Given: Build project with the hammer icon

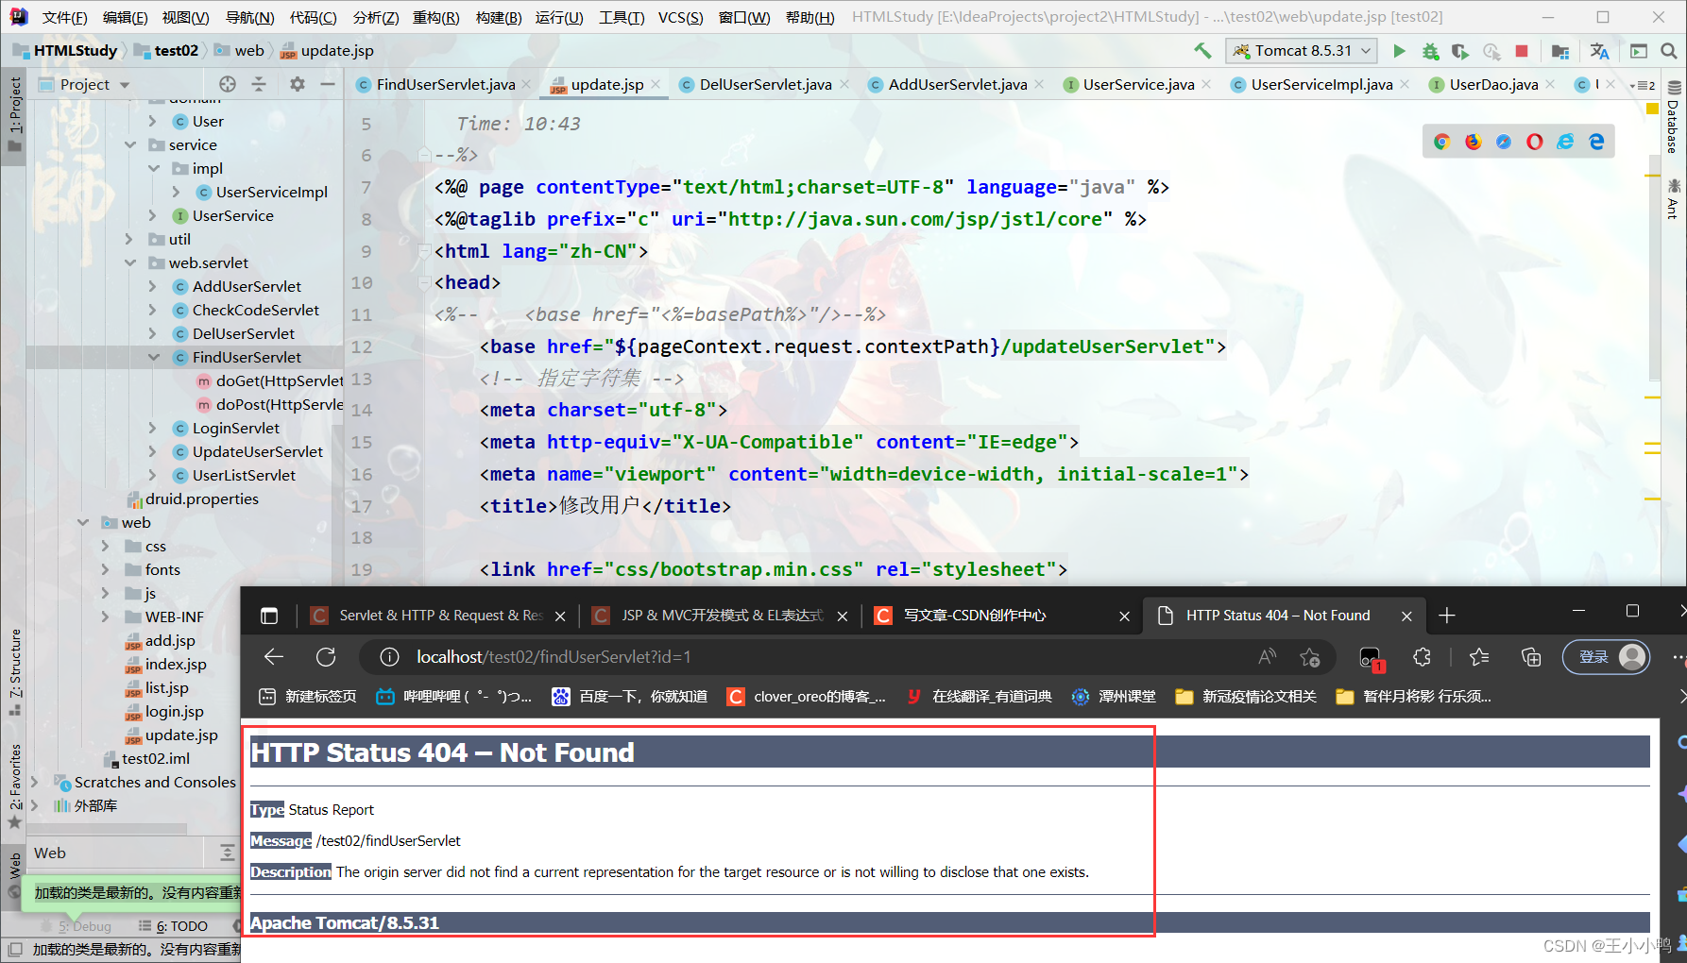Looking at the screenshot, I should [x=1202, y=51].
